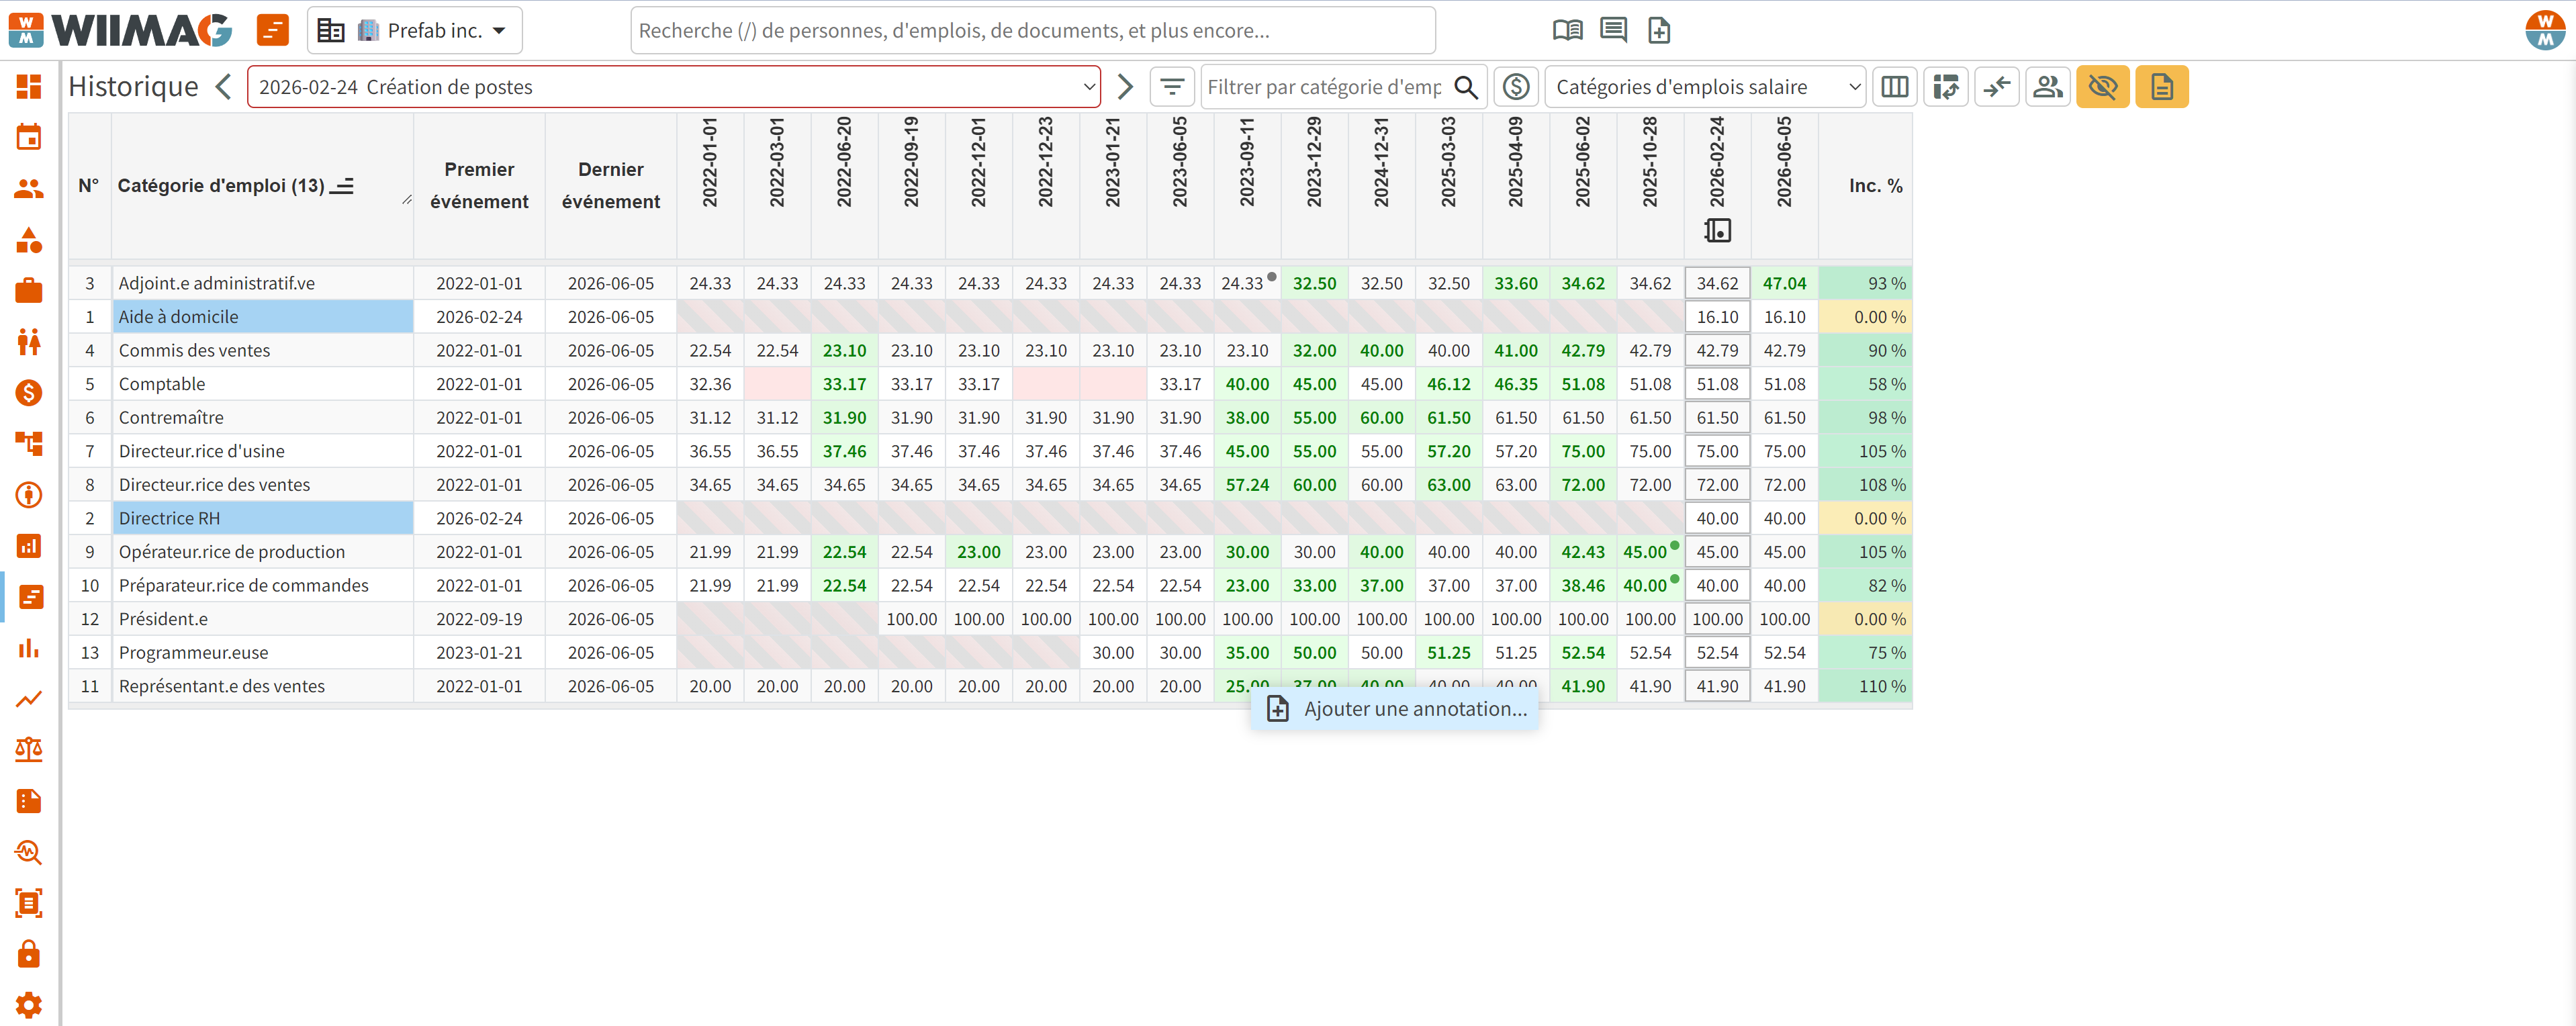This screenshot has width=2576, height=1026.
Task: Open the balance scale equity icon in the sidebar
Action: [x=29, y=749]
